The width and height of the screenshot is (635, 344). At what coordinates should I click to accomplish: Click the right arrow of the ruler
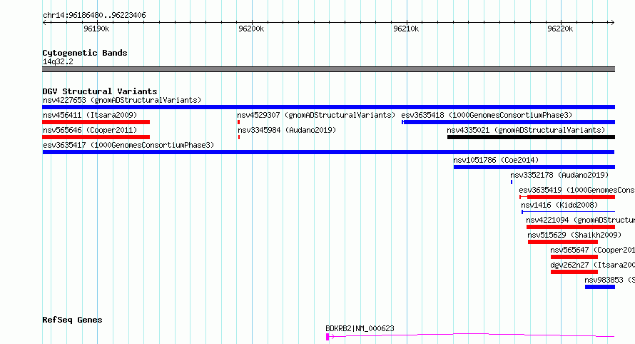pyautogui.click(x=612, y=22)
